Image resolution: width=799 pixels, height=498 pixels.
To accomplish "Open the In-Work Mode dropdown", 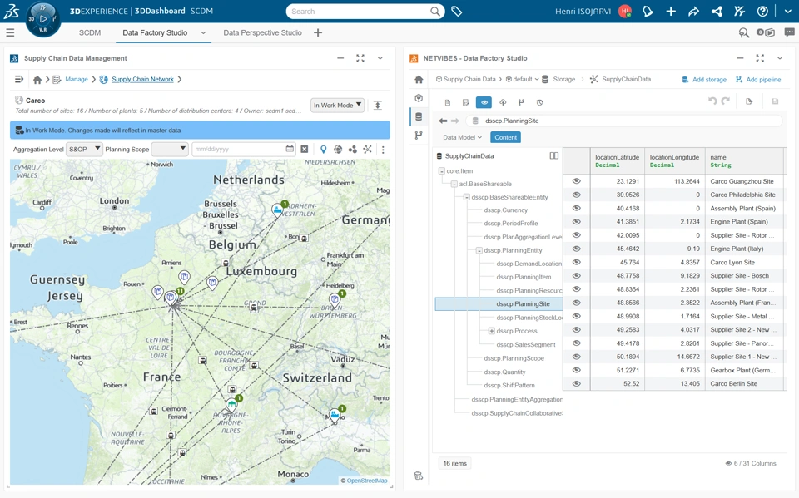I will (x=337, y=106).
